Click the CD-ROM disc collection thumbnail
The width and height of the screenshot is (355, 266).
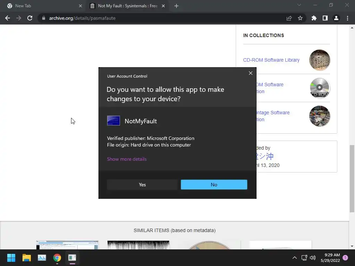point(320,88)
